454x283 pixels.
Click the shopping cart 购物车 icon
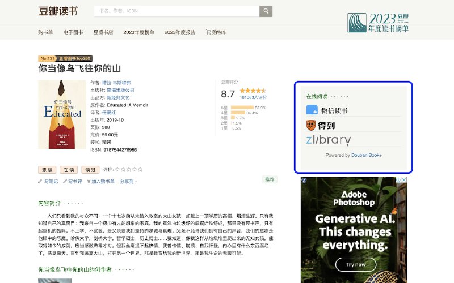click(x=208, y=32)
